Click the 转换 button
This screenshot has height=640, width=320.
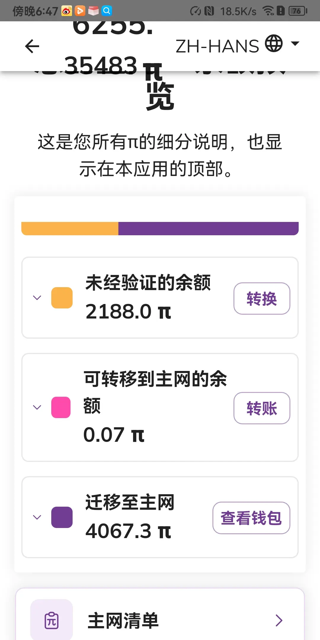pyautogui.click(x=262, y=298)
